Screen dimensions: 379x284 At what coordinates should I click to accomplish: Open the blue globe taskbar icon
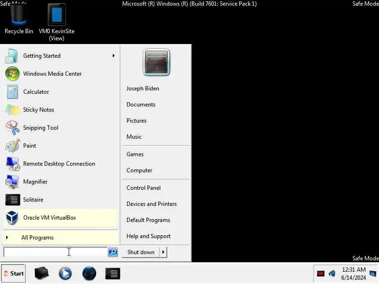click(x=89, y=274)
